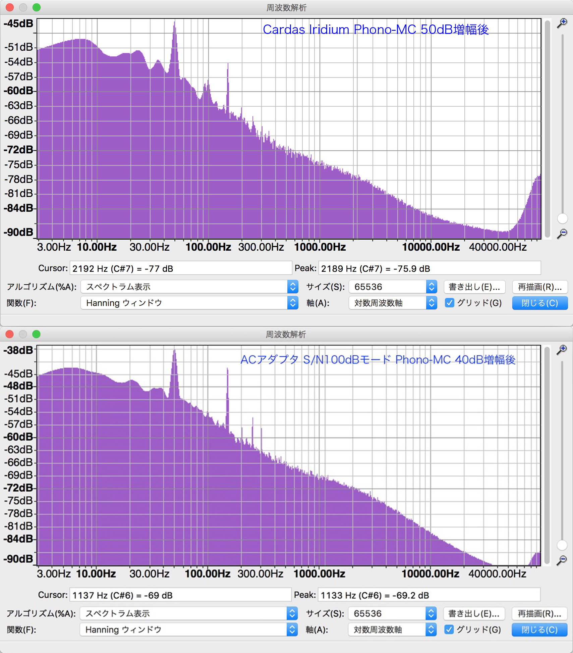Click 閉じる(C) button in bottom window
Viewport: 573px width, 653px height.
click(x=539, y=630)
